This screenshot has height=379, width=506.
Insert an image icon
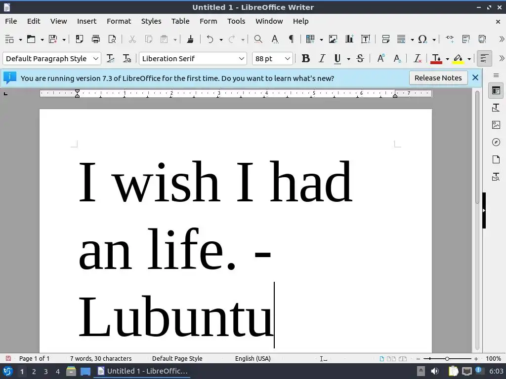(333, 39)
